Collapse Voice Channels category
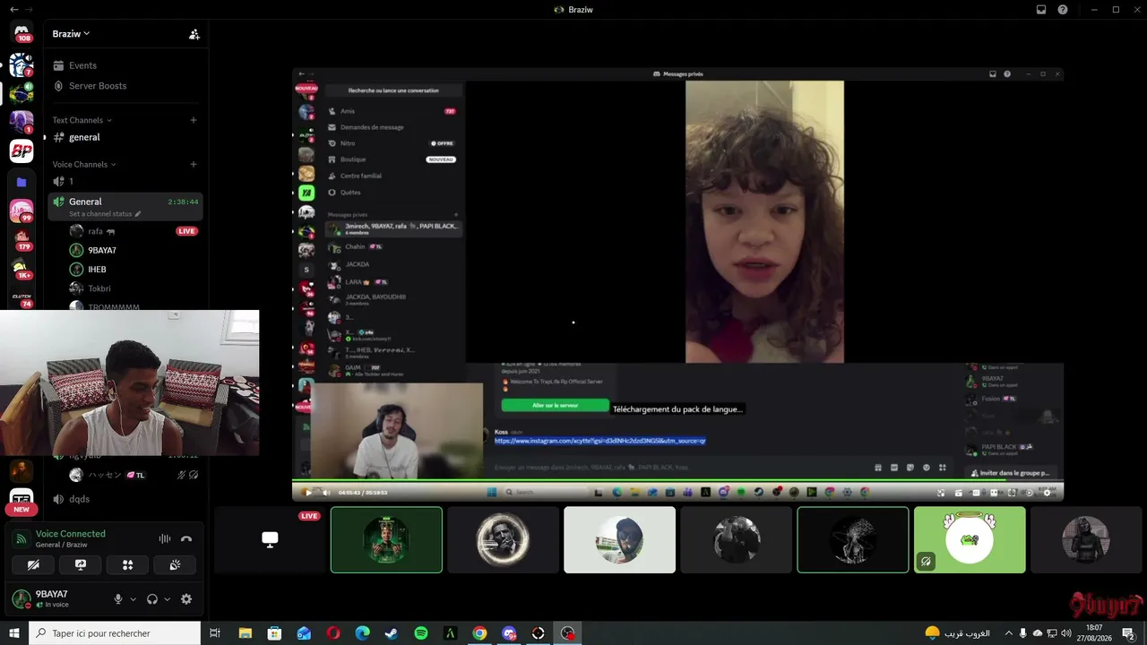This screenshot has height=645, width=1147. click(x=83, y=164)
